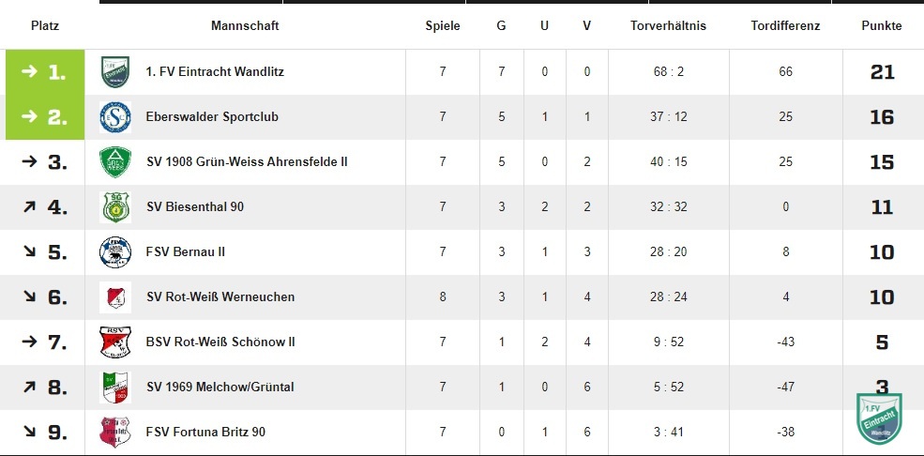The image size is (924, 456).
Task: Click the Tordifferenz column header
Action: click(x=785, y=26)
